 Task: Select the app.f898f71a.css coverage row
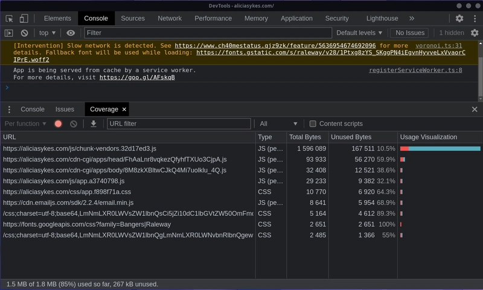click(241, 192)
